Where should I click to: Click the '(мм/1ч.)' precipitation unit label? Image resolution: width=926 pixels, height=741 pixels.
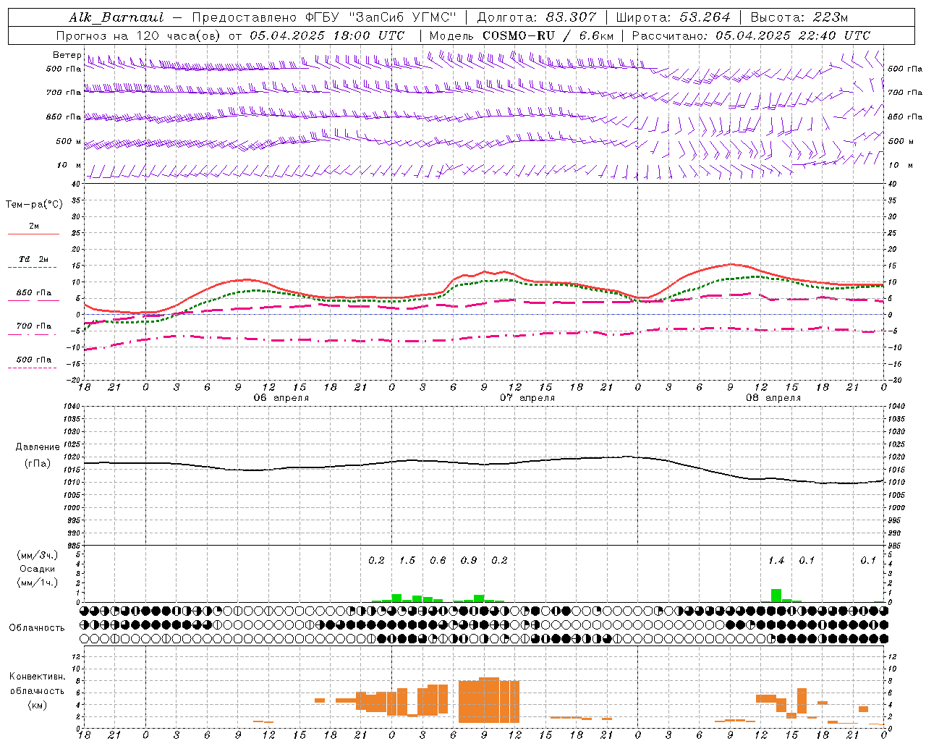pyautogui.click(x=38, y=583)
